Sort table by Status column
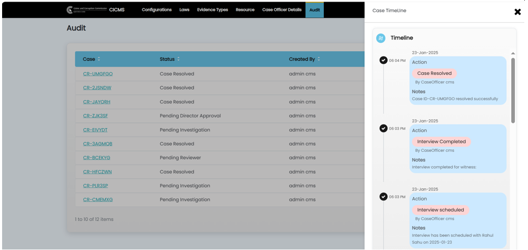 178,59
